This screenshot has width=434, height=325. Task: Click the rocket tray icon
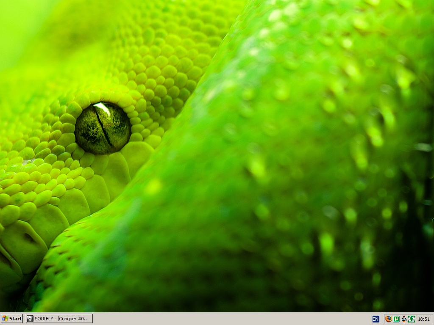(x=404, y=319)
